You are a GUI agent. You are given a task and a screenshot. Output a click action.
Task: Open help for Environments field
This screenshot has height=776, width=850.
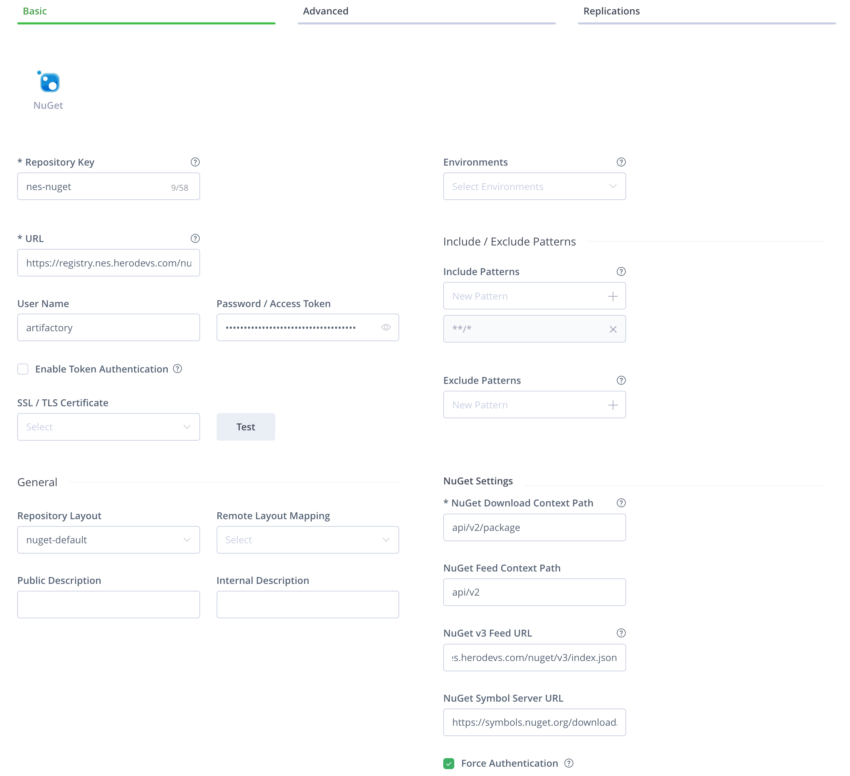point(621,162)
